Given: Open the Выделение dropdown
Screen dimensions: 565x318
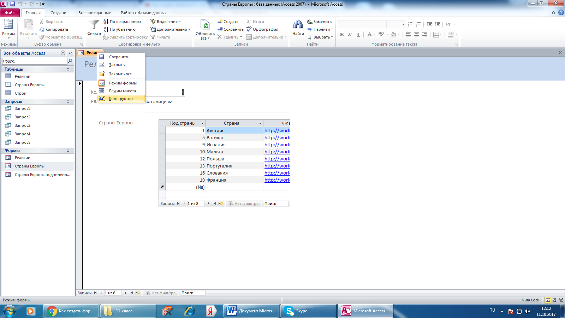Looking at the screenshot, I should click(x=166, y=22).
